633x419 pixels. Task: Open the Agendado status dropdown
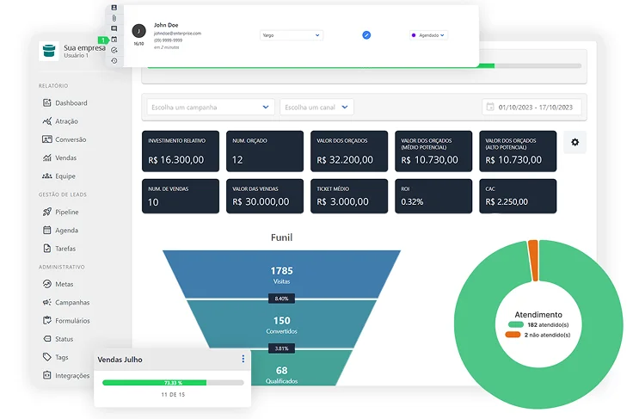429,35
